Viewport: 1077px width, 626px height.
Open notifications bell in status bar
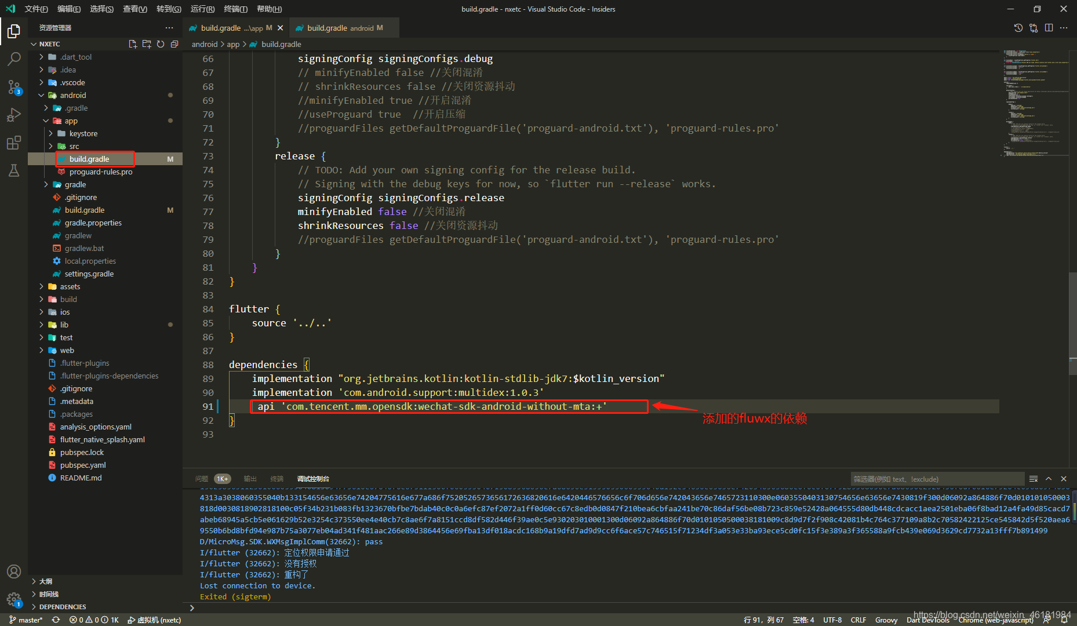(x=1064, y=620)
